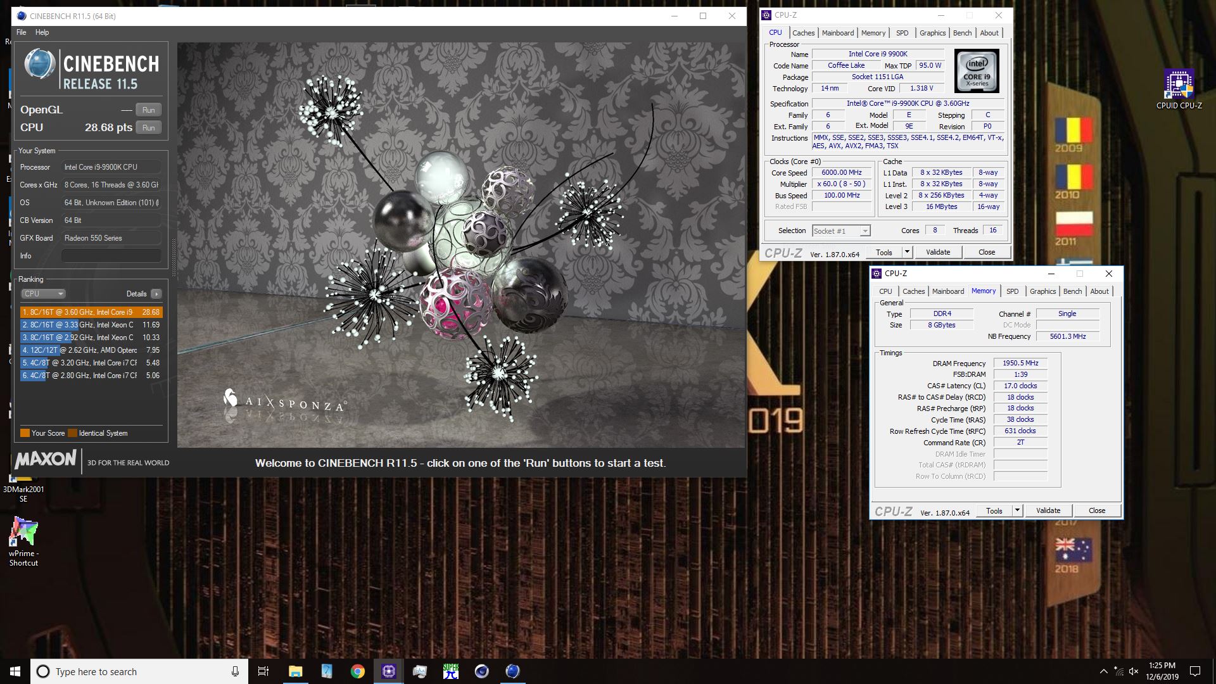Click the rendered Cinebench scene image

[x=461, y=245]
